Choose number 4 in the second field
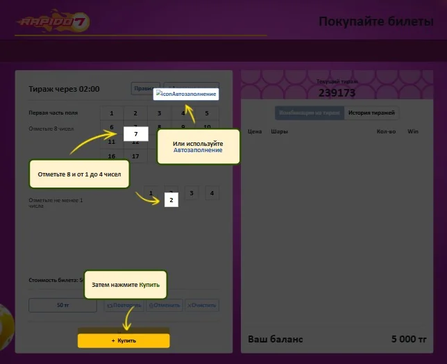This screenshot has width=447, height=364. coord(212,193)
